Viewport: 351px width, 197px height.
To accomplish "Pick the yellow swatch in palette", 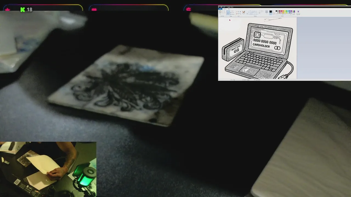I will click(285, 11).
